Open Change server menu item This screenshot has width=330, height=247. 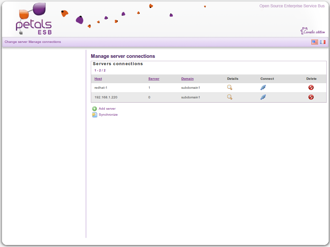click(x=16, y=42)
